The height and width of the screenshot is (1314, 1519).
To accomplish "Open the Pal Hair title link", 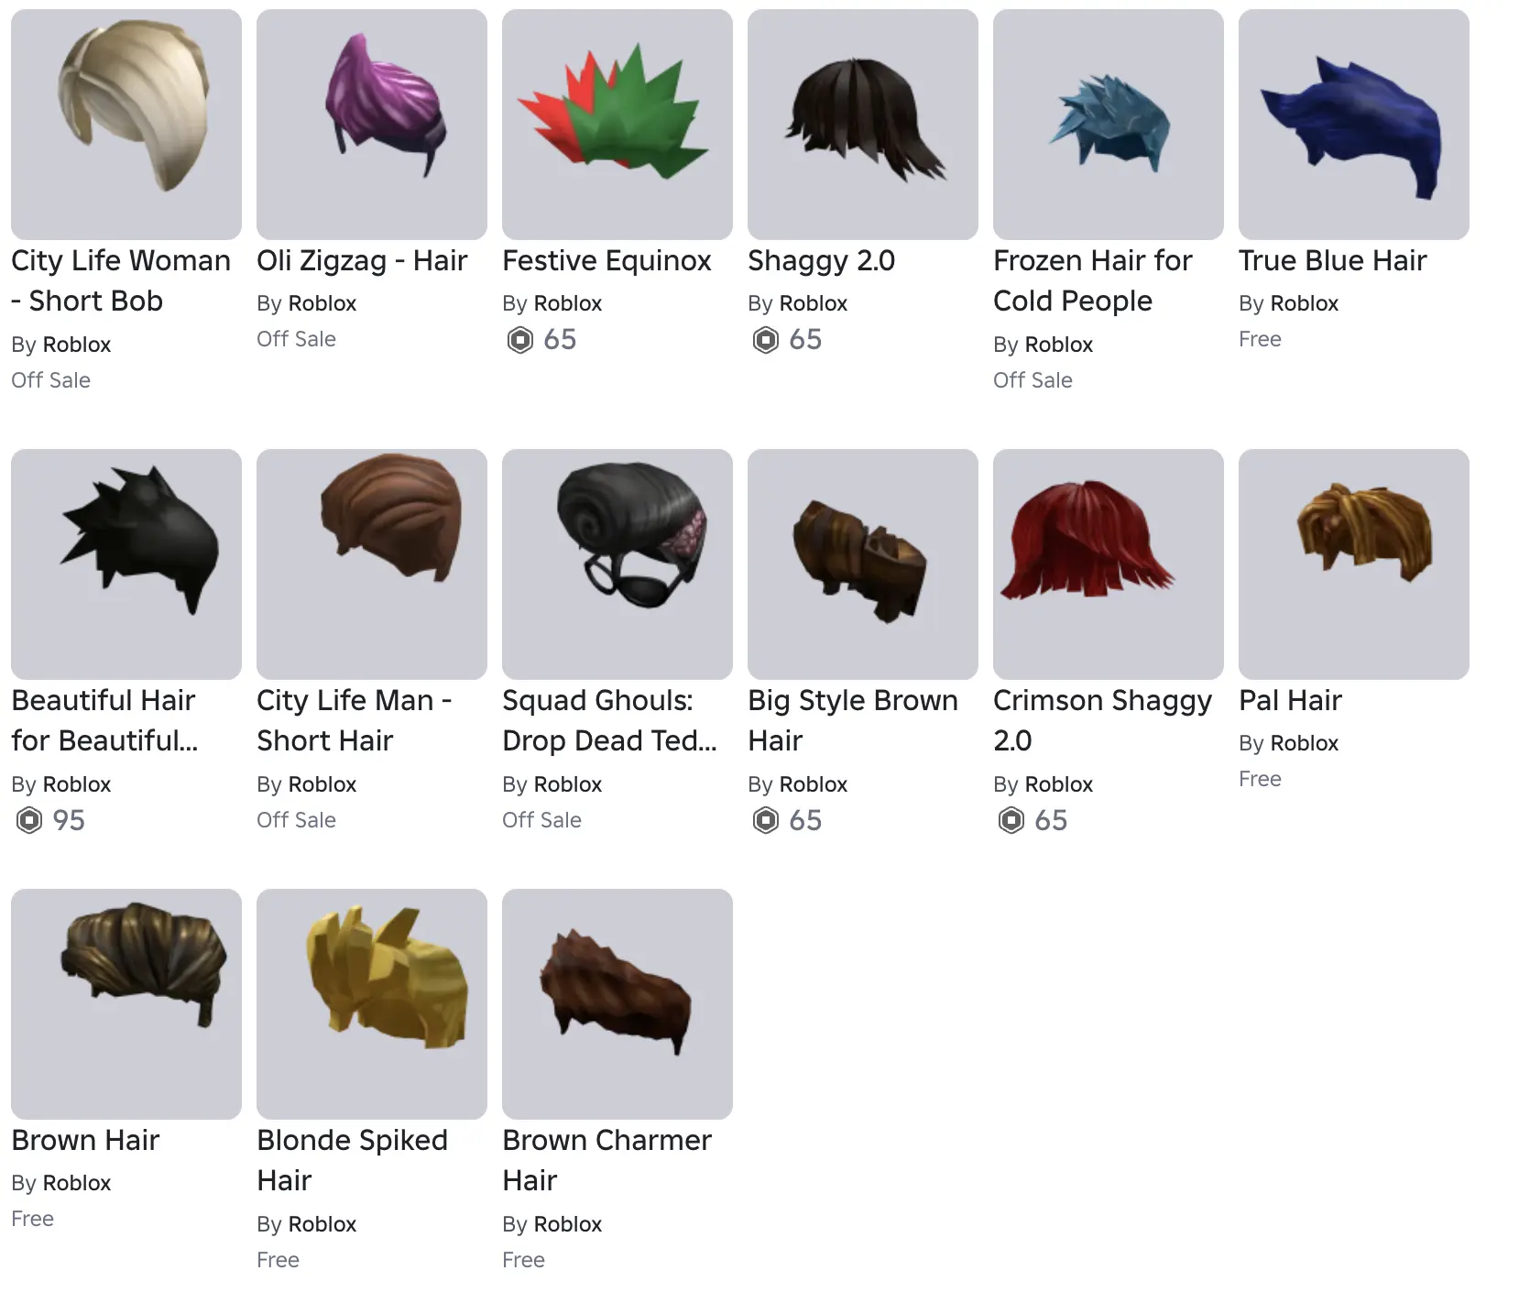I will click(1290, 700).
